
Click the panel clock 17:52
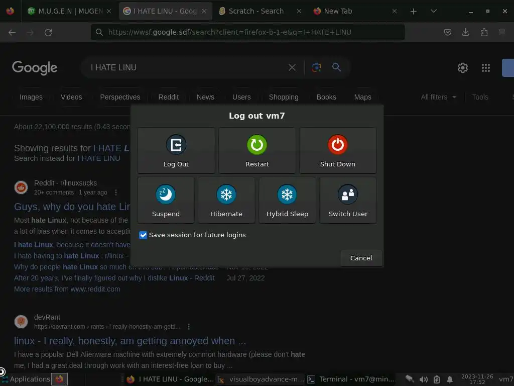click(x=477, y=379)
